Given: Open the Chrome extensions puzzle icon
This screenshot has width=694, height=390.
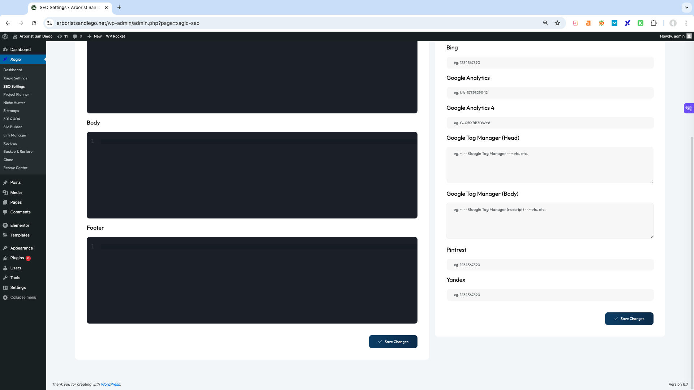Looking at the screenshot, I should pyautogui.click(x=654, y=23).
